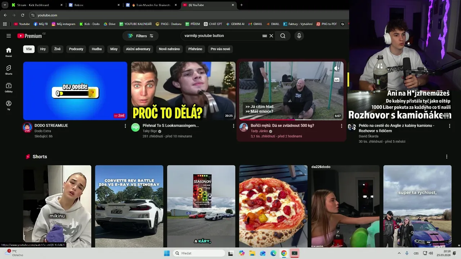461x259 pixels.
Task: Open the Můj FB bookmark
Action: coord(41,24)
